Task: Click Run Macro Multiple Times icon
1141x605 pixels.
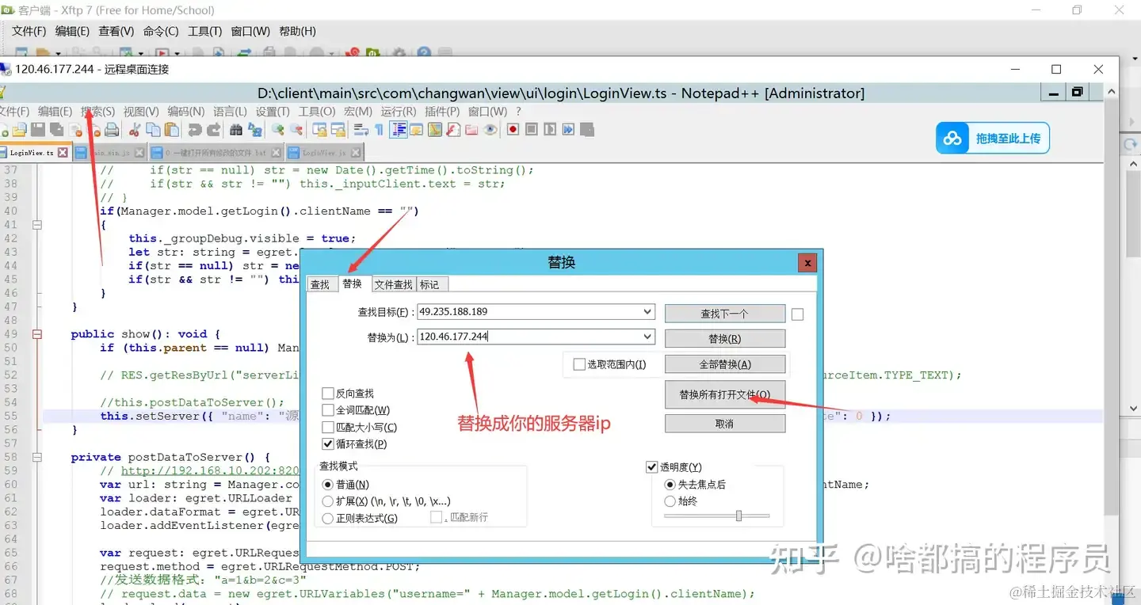Action: [568, 130]
